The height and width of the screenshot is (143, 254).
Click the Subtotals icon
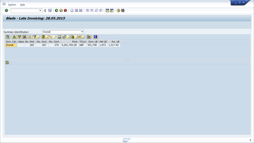(51, 37)
